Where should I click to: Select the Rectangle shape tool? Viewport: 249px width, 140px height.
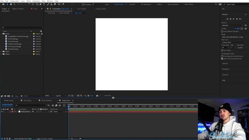click(37, 4)
